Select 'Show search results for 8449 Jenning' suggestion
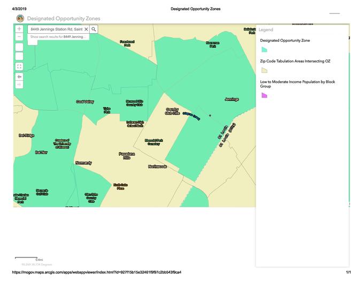This screenshot has width=363, height=281. pos(58,37)
